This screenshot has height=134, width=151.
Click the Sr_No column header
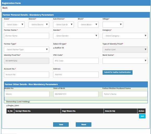pyautogui.click(x=10, y=111)
